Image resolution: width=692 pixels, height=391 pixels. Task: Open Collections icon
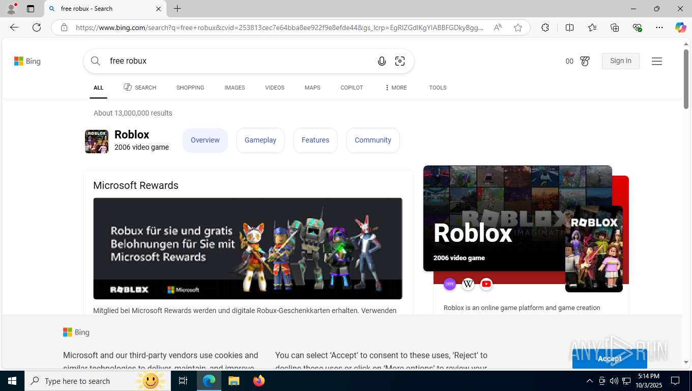615,27
